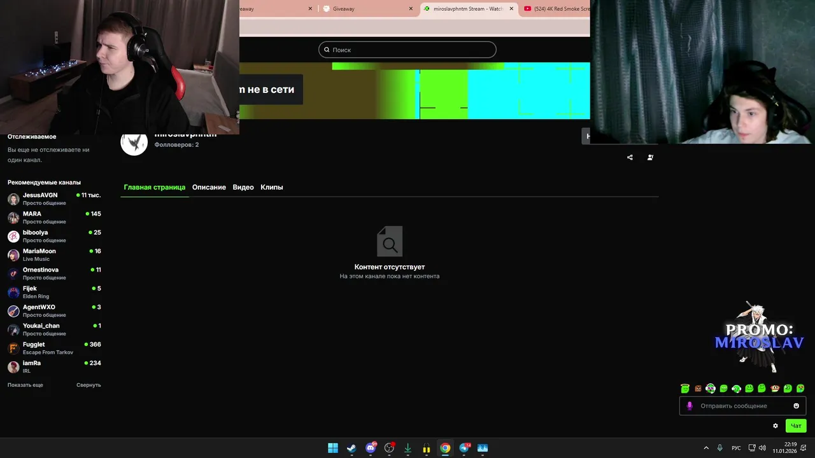This screenshot has height=458, width=815.
Task: Open chat settings gear icon
Action: pos(776,426)
